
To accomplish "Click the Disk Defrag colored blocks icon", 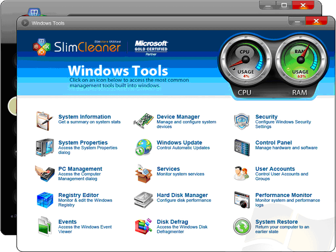I will tap(144, 226).
